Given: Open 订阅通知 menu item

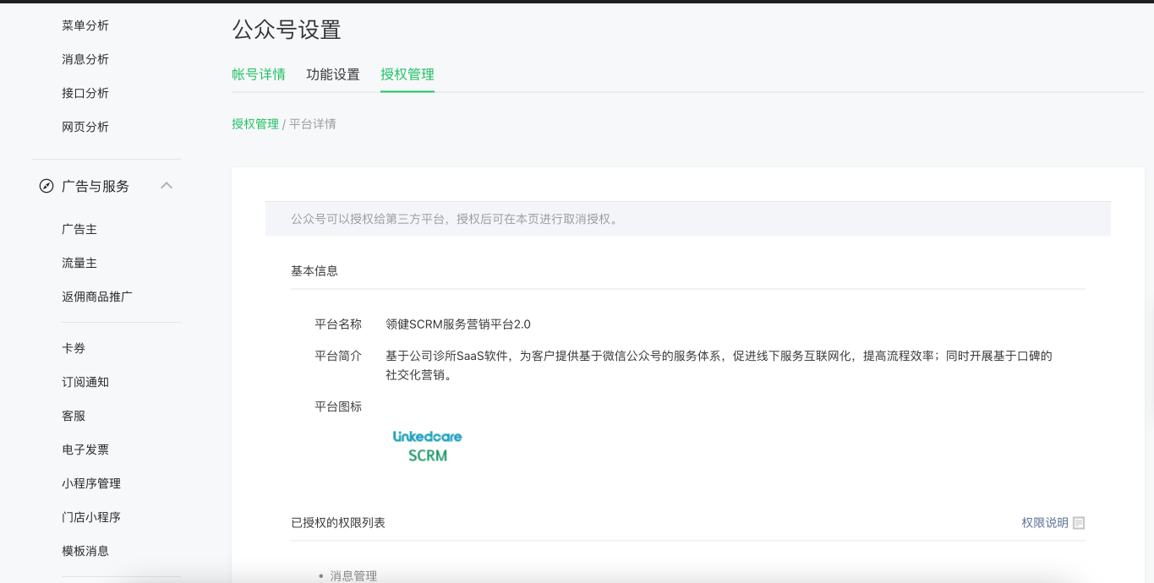Looking at the screenshot, I should click(85, 382).
